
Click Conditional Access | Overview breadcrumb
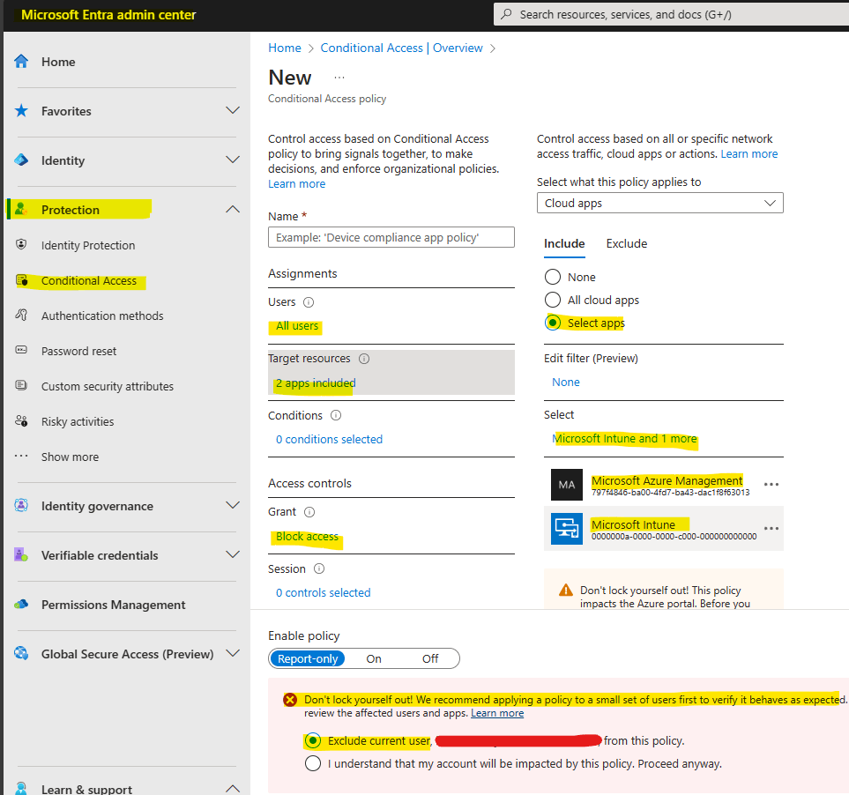[401, 48]
